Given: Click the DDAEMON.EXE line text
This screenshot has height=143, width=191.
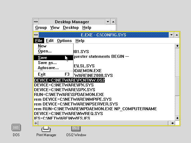Looking at the screenshot, I should [x=87, y=71].
